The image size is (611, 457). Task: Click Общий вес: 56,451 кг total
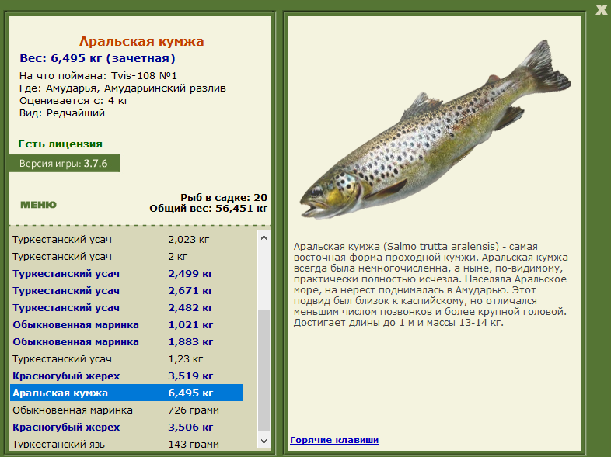(208, 209)
